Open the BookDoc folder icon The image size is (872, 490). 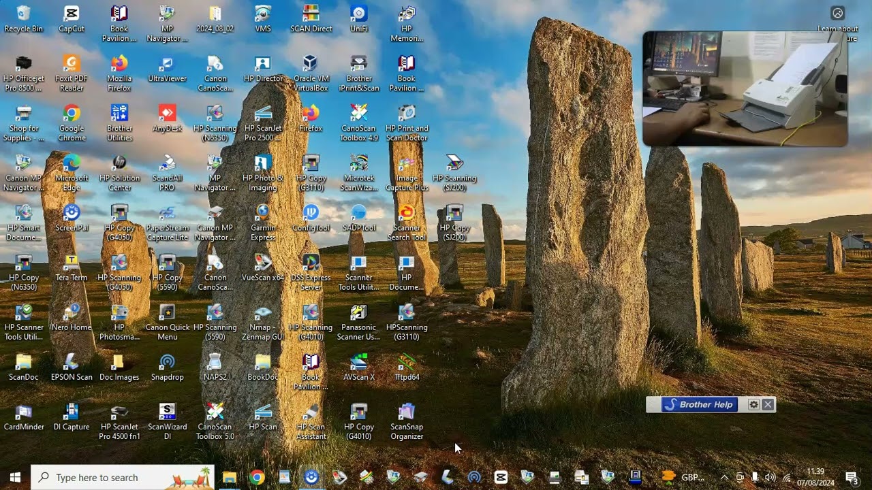[x=263, y=367]
